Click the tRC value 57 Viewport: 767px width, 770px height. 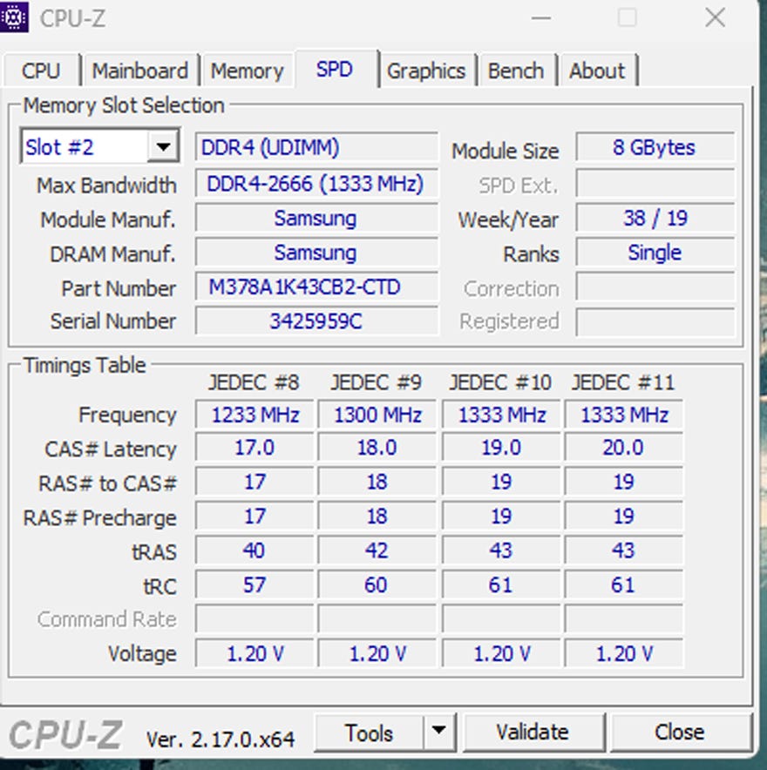255,584
